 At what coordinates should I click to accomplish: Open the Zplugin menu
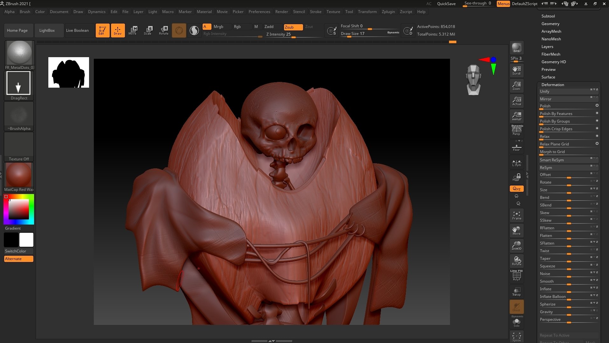click(x=388, y=11)
